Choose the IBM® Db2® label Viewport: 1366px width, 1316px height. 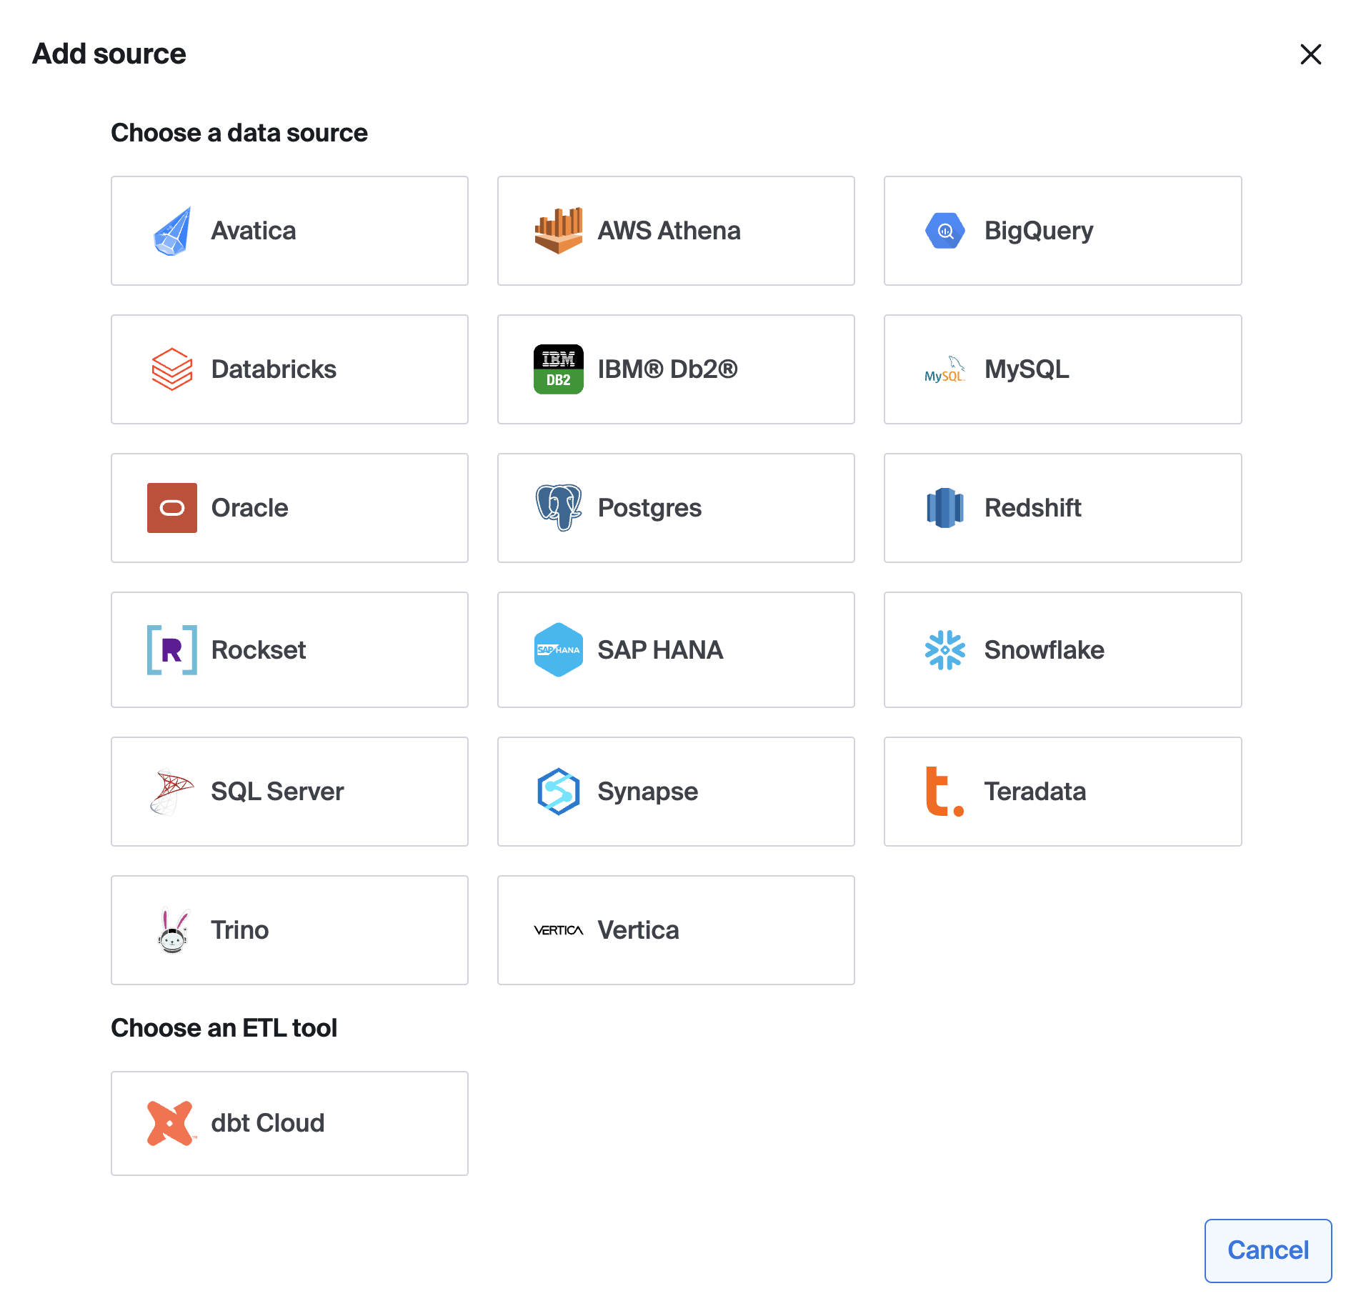click(667, 369)
